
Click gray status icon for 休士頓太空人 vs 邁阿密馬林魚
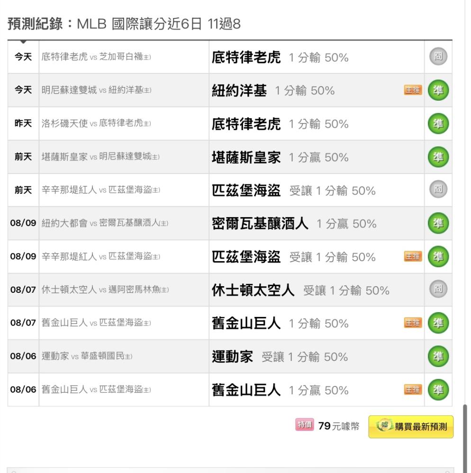438,289
